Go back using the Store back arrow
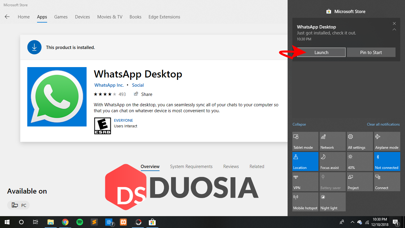The width and height of the screenshot is (405, 228). click(7, 17)
